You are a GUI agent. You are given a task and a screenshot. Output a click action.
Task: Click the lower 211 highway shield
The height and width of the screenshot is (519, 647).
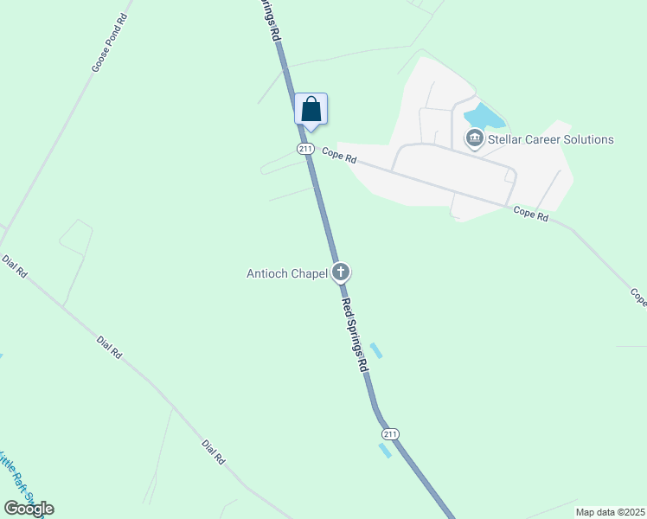(x=390, y=434)
